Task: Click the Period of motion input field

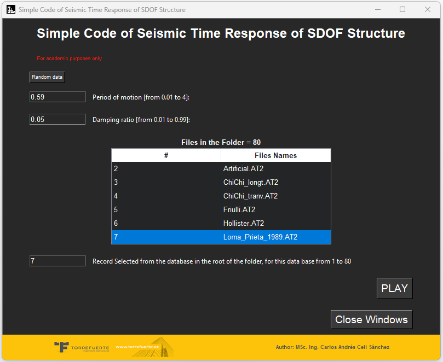Action: 57,96
